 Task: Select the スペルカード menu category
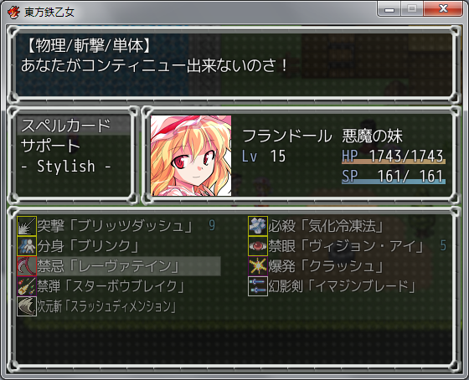[74, 126]
